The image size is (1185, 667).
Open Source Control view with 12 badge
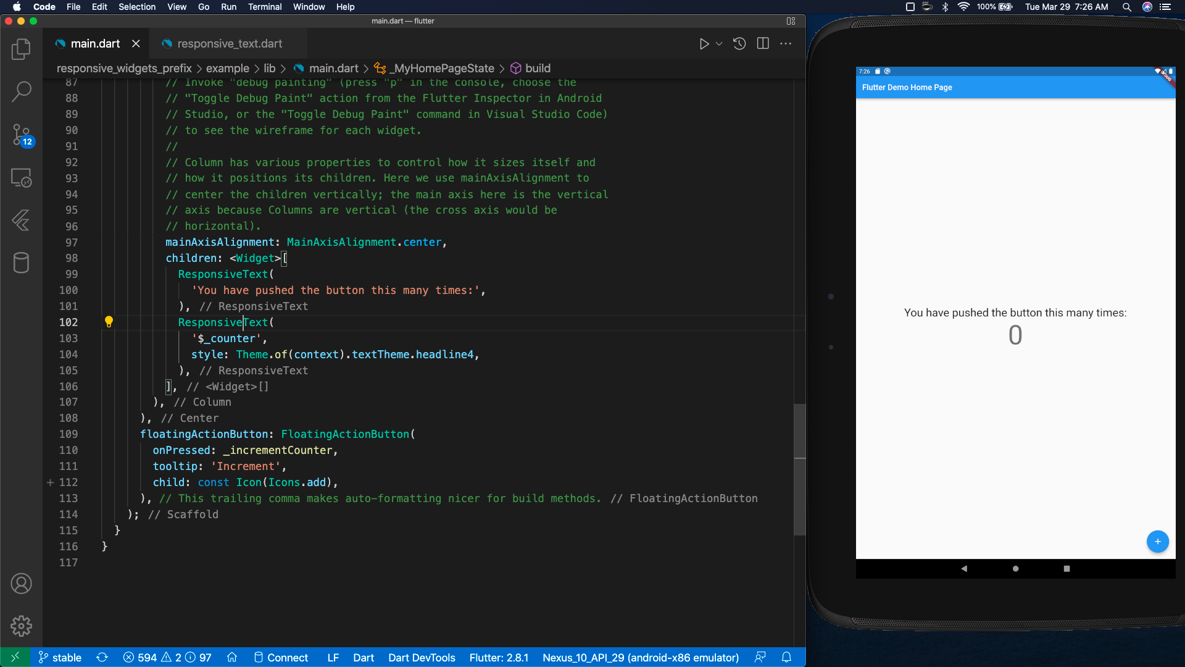(x=21, y=135)
